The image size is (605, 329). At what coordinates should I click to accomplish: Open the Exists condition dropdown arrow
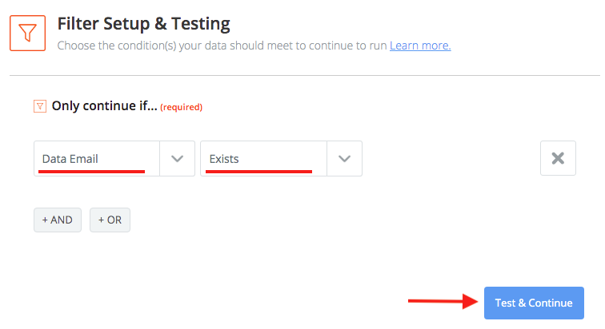(x=344, y=158)
